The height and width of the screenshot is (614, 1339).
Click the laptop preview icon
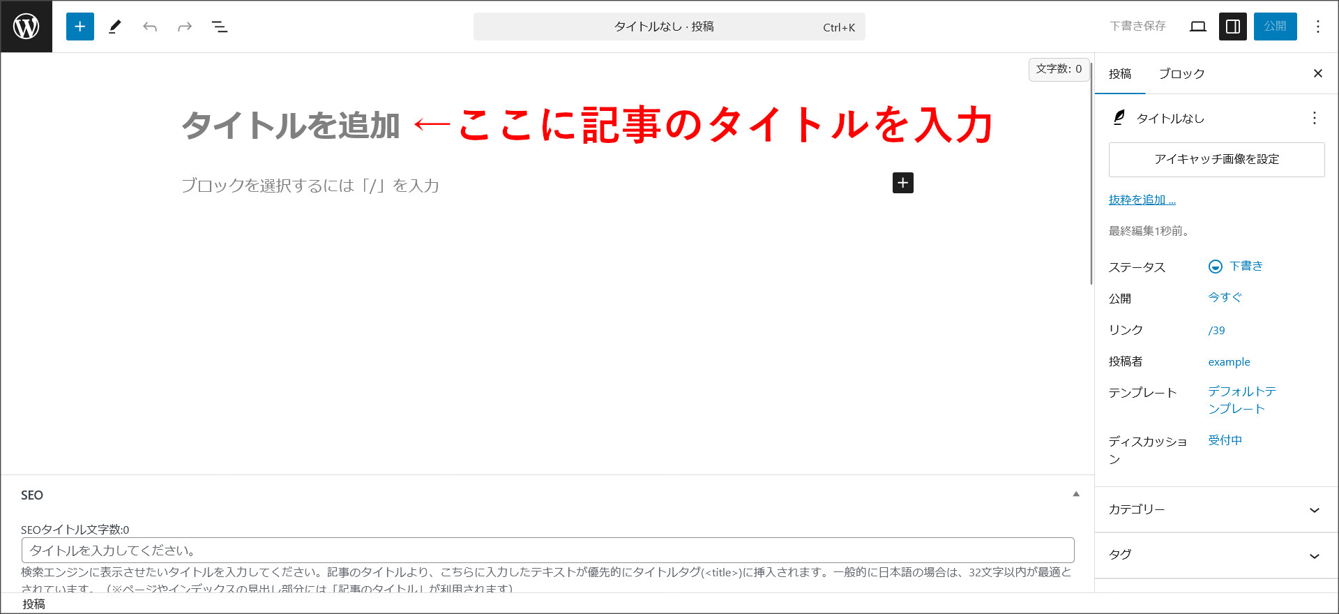1197,27
